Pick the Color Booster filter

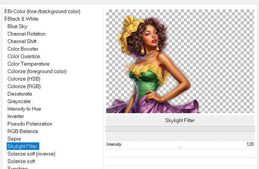coord(22,49)
